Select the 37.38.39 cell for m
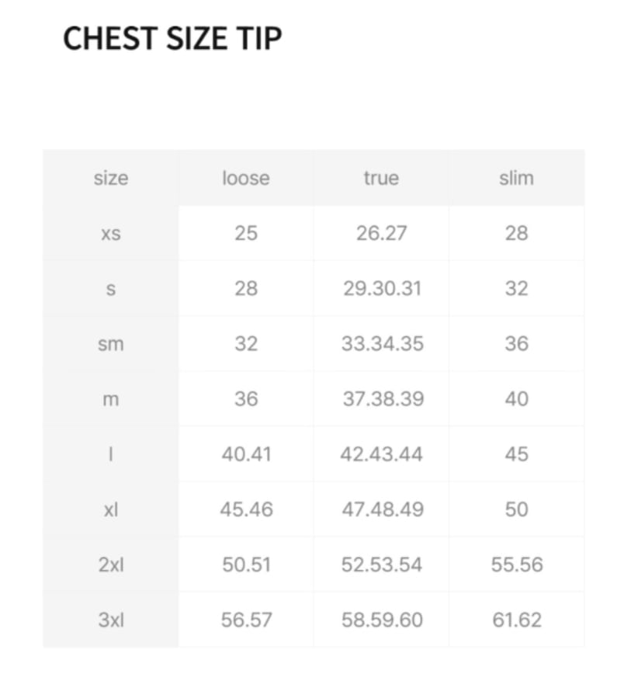Image resolution: width=638 pixels, height=674 pixels. tap(383, 399)
